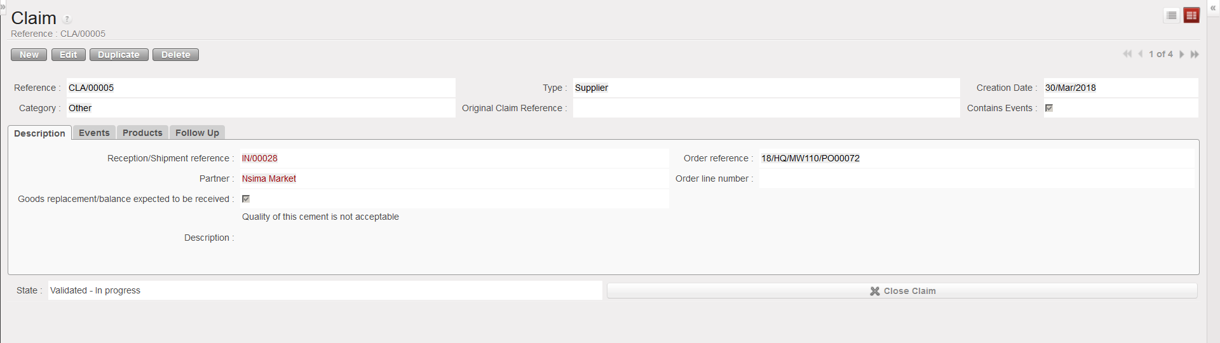Viewport: 1220px width, 343px height.
Task: Switch to list view icon
Action: 1172,15
